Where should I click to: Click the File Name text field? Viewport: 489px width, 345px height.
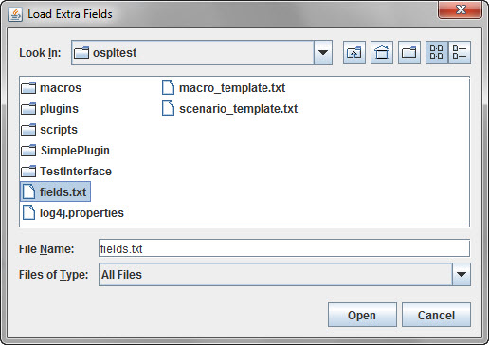coord(284,248)
